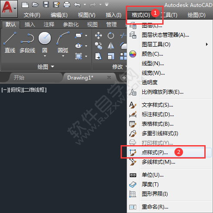Open the 绘图(D) menu
213x213 pixels.
(197, 15)
